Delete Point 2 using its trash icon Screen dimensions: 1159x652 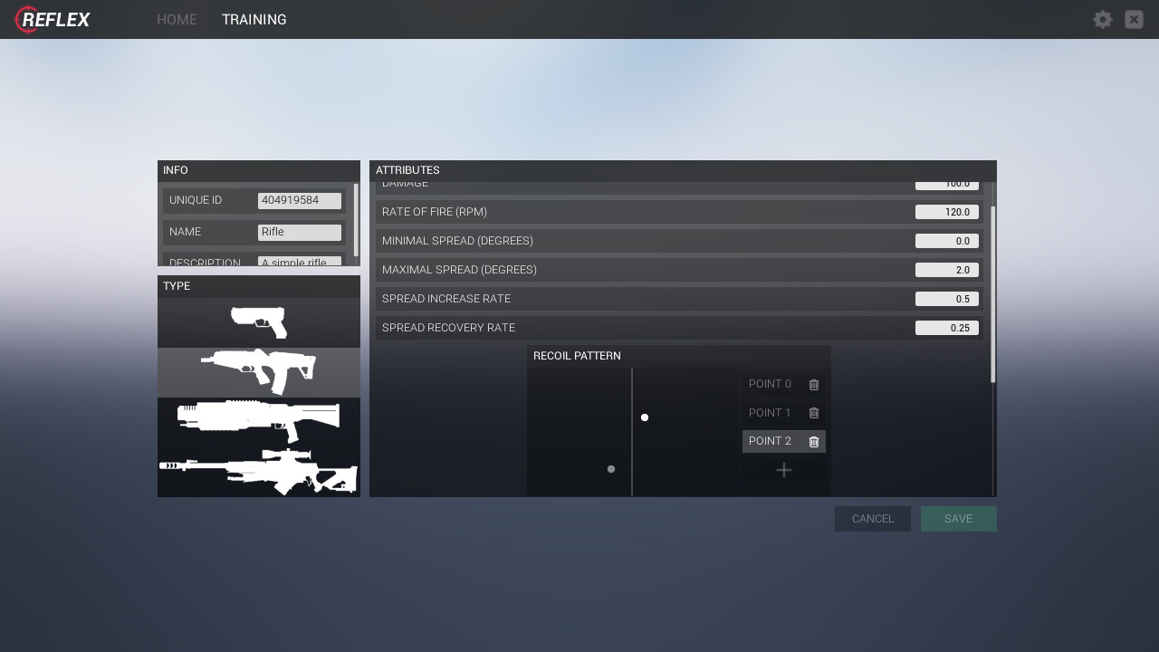[x=813, y=441]
